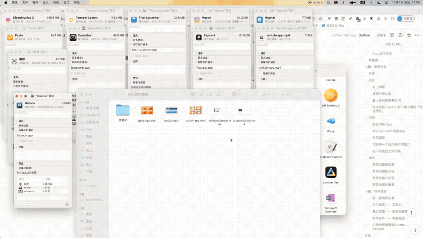Image resolution: width=423 pixels, height=238 pixels.
Task: Collapse 名称与扩展名 section in Manico info window
Action: [x=17, y=130]
